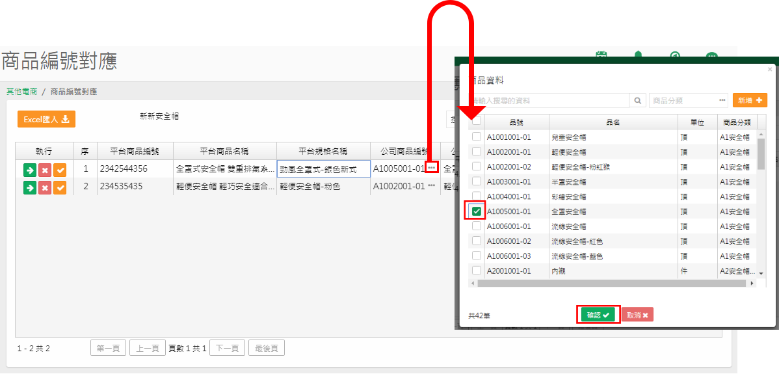The width and height of the screenshot is (779, 374).
Task: Click the 上一頁 previous page button
Action: pyautogui.click(x=148, y=348)
